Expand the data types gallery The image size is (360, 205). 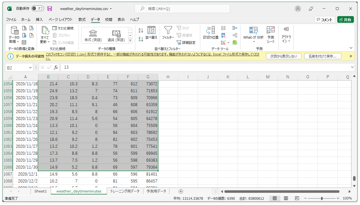click(x=130, y=41)
